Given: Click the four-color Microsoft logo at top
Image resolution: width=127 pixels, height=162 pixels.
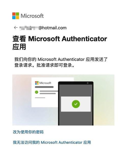Looking at the screenshot, I should 15,16.
